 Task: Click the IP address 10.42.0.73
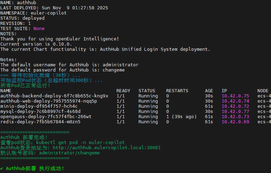pyautogui.click(x=235, y=117)
